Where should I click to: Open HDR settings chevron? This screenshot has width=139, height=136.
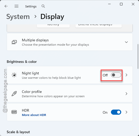pos(126,112)
